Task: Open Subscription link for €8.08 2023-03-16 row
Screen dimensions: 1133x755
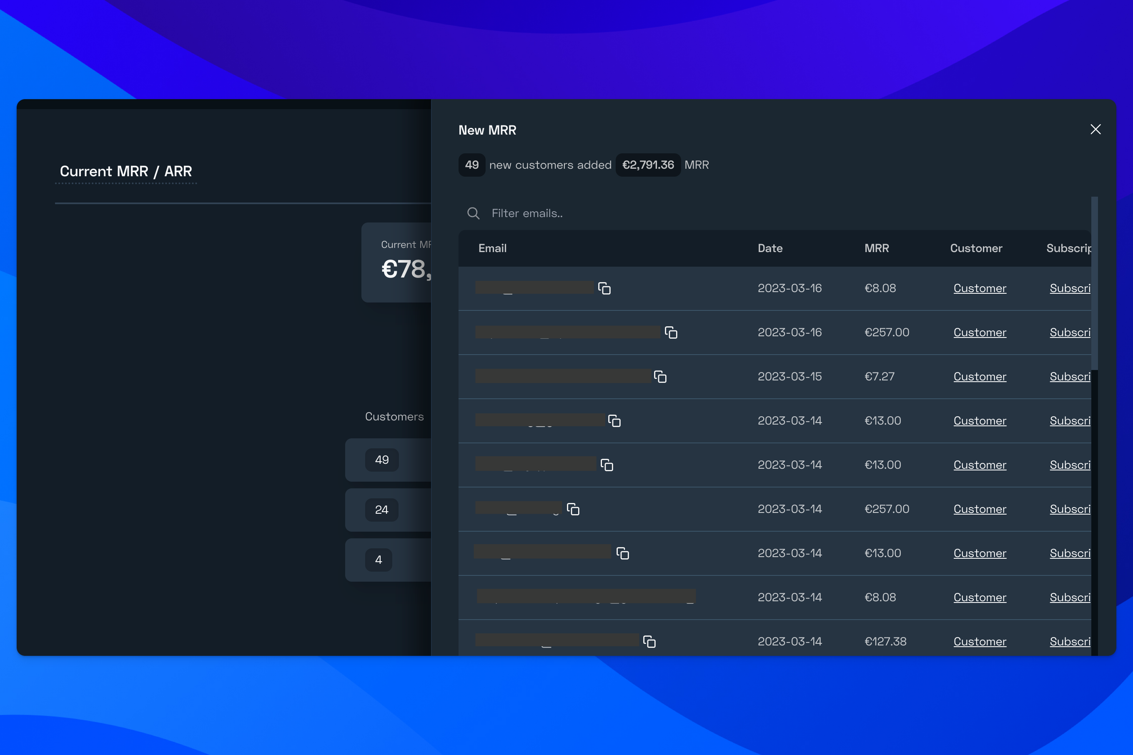Action: pyautogui.click(x=1070, y=288)
